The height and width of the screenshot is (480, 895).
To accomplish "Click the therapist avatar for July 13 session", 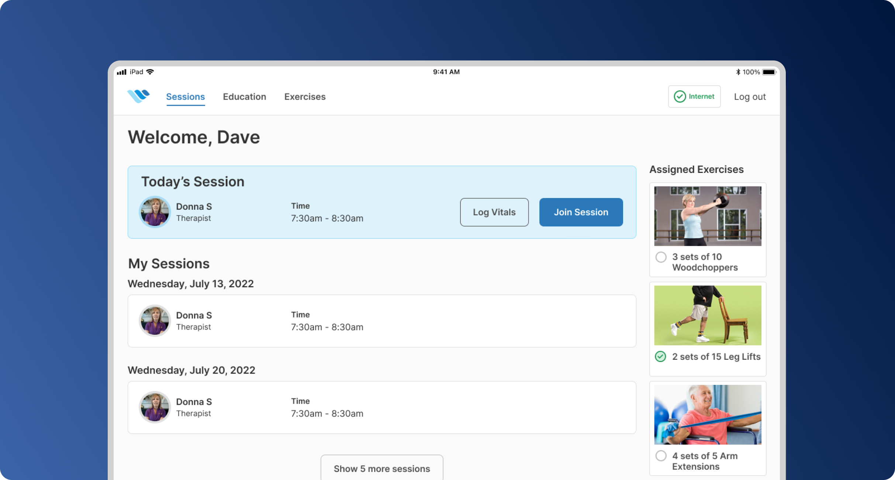I will [155, 321].
